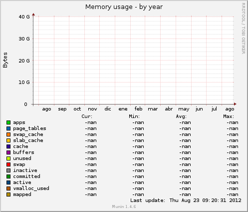This screenshot has width=248, height=212.
Task: Select the 'cache' legend label
Action: (20, 146)
